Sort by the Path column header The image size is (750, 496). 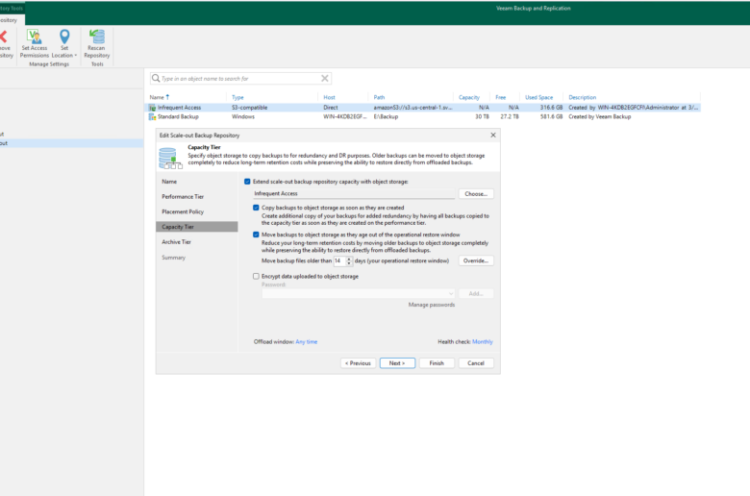click(x=379, y=98)
